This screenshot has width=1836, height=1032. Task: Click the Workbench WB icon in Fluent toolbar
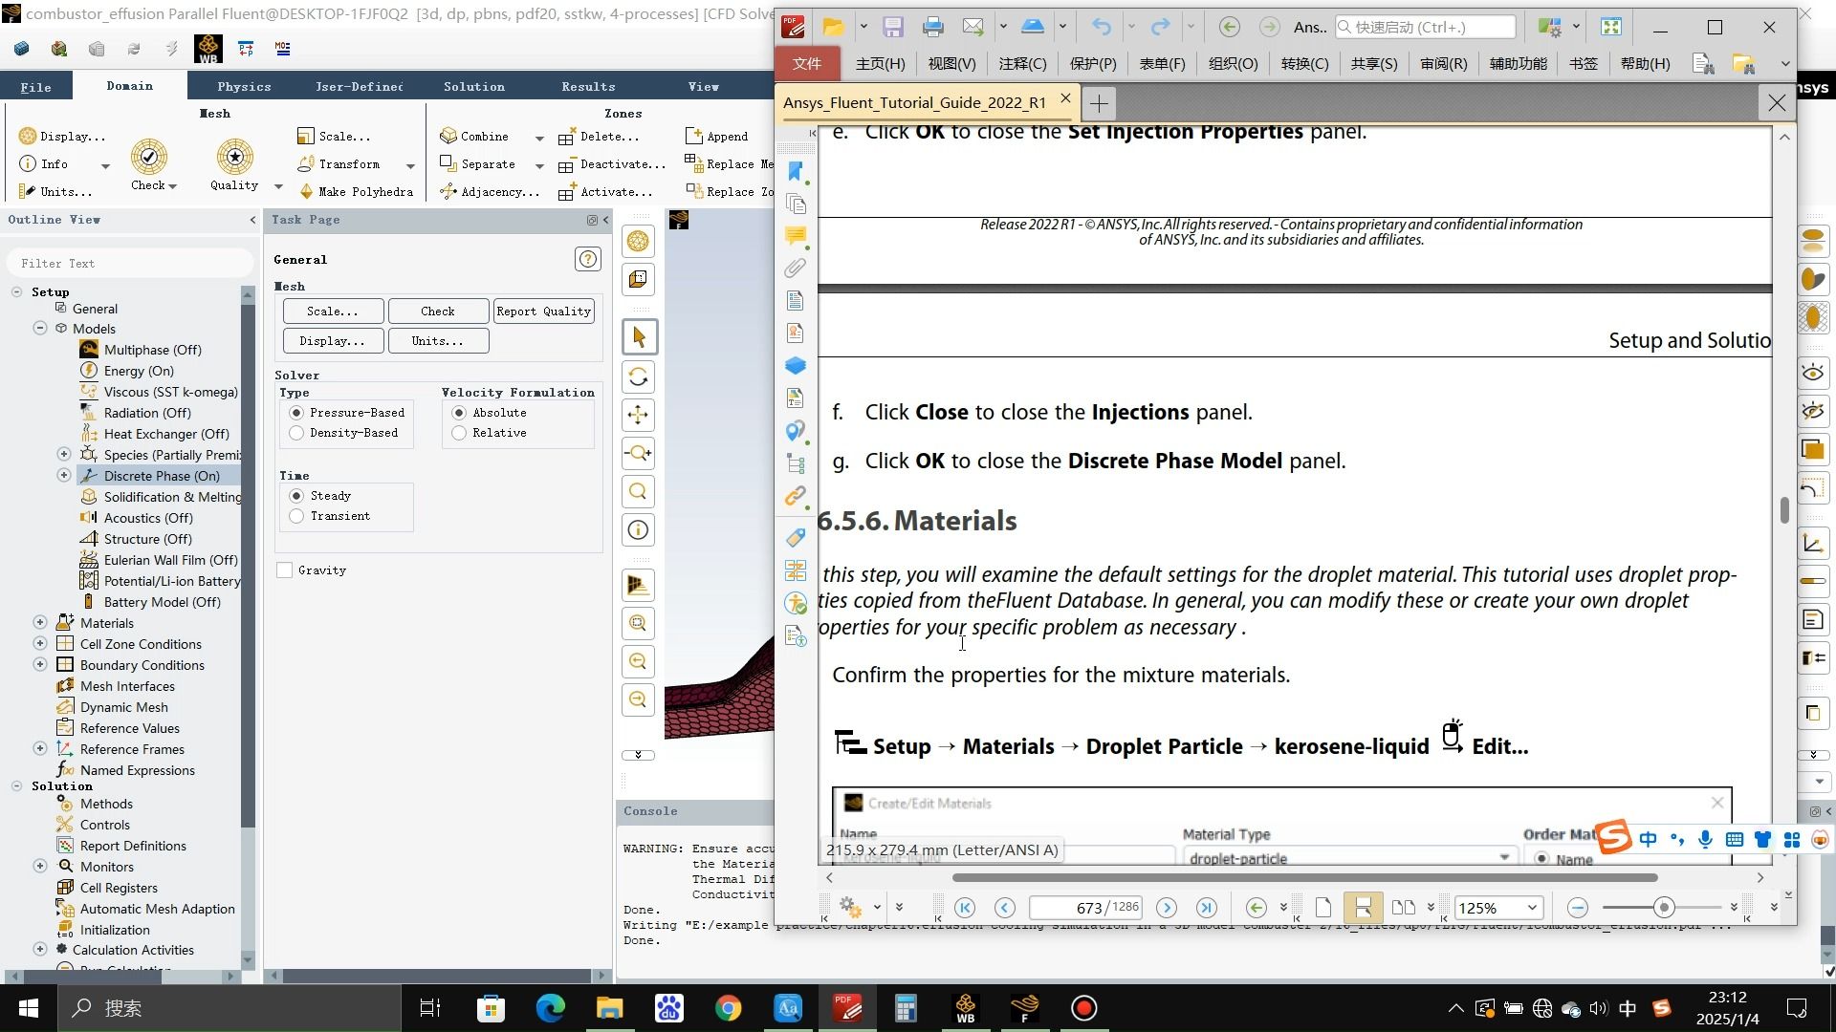click(208, 49)
